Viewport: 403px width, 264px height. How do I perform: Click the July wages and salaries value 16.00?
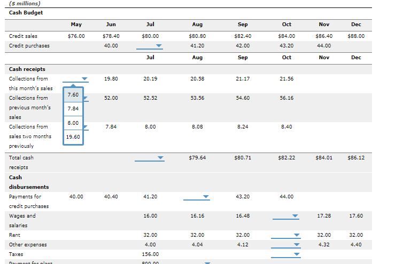click(150, 216)
